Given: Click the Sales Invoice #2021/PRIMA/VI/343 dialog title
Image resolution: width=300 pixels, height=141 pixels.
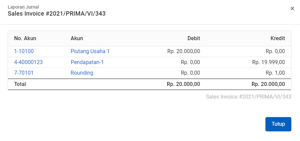Looking at the screenshot, I should (57, 14).
